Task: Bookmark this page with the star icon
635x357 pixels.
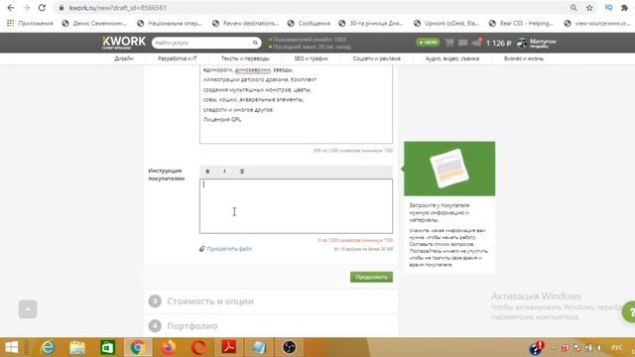Action: [x=589, y=8]
